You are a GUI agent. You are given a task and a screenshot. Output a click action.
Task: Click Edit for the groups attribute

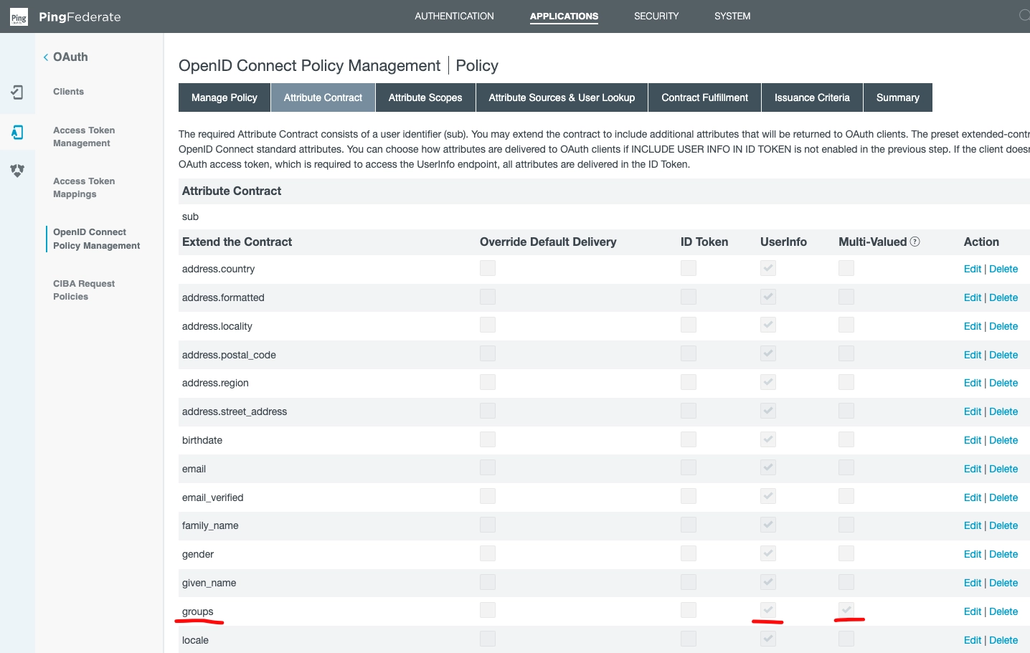click(x=972, y=611)
